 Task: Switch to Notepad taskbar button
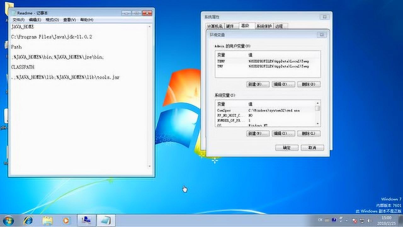pyautogui.click(x=105, y=220)
